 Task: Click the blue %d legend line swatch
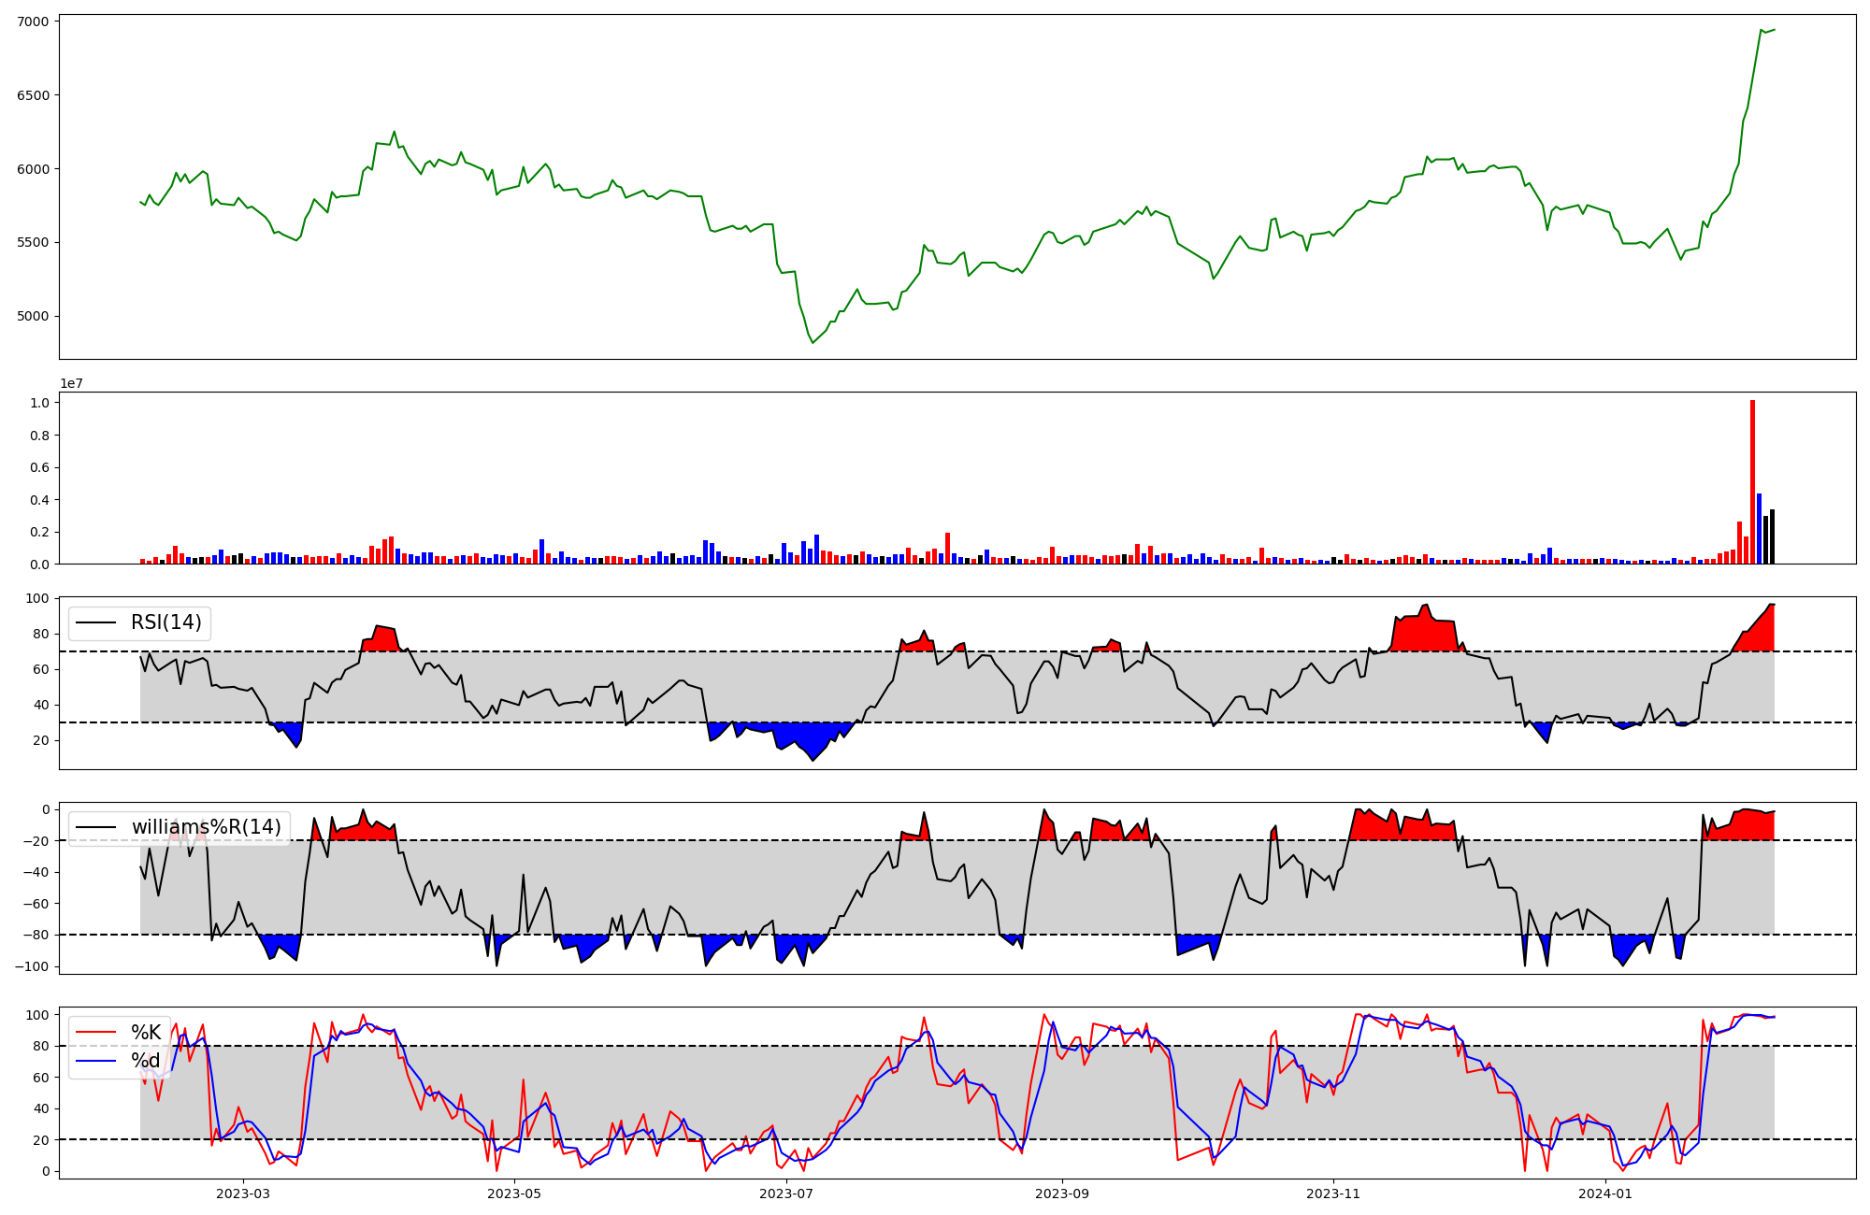pos(96,1061)
